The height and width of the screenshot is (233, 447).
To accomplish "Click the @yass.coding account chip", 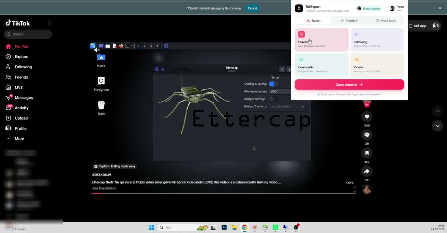I will click(x=369, y=8).
